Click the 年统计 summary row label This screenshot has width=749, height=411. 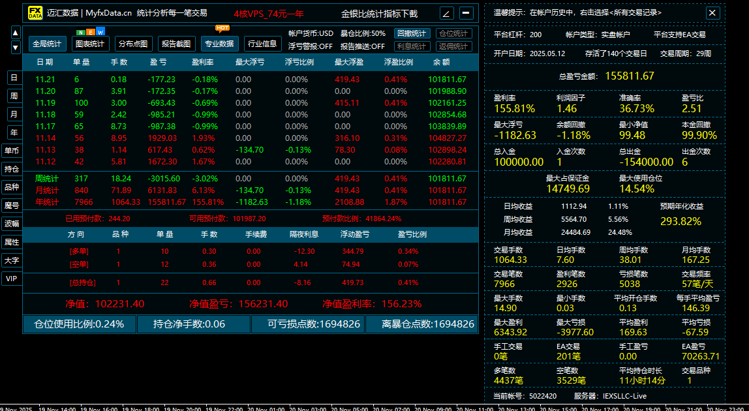coord(47,202)
